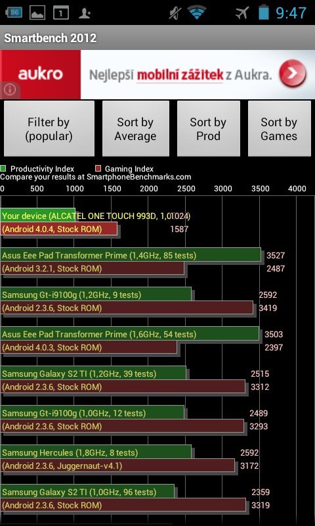This screenshot has height=526, width=315.
Task: Tap the ad info icon
Action: (10, 90)
